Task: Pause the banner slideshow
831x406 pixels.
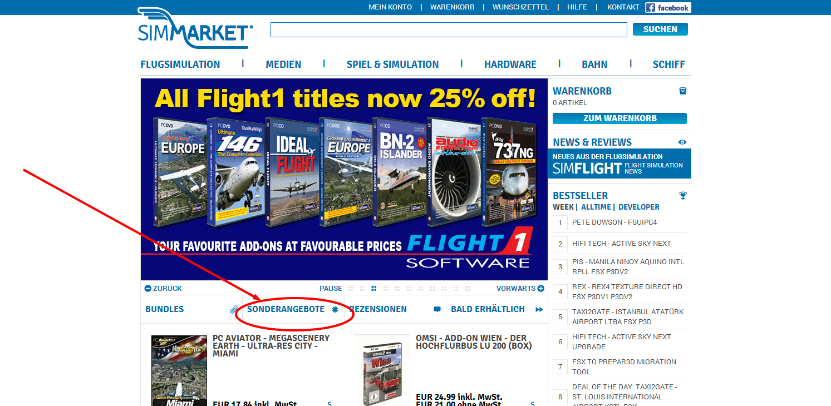Action: [331, 289]
